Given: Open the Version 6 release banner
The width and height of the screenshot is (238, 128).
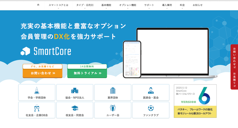Looking at the screenshot, I should pos(195,101).
